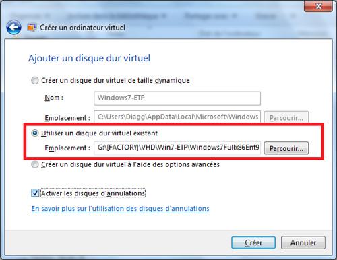Screen dimensions: 337x260
Task: Choose the 'options avancées' virtual disk radio
Action: tap(35, 164)
